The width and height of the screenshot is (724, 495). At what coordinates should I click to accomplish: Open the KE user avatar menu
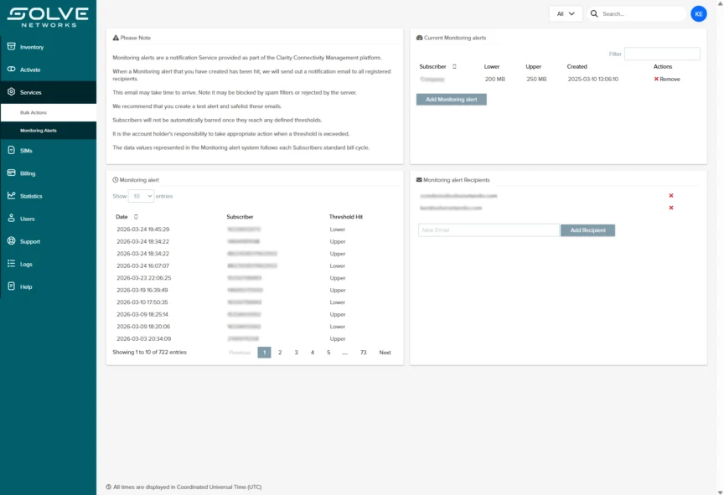(x=698, y=13)
